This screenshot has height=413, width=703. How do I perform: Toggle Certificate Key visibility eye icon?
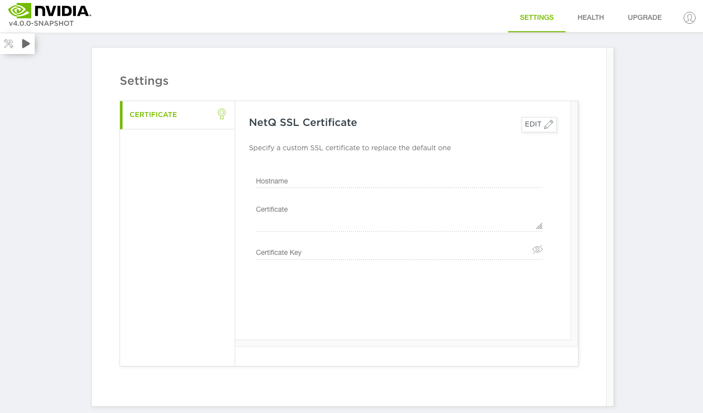[x=537, y=249]
